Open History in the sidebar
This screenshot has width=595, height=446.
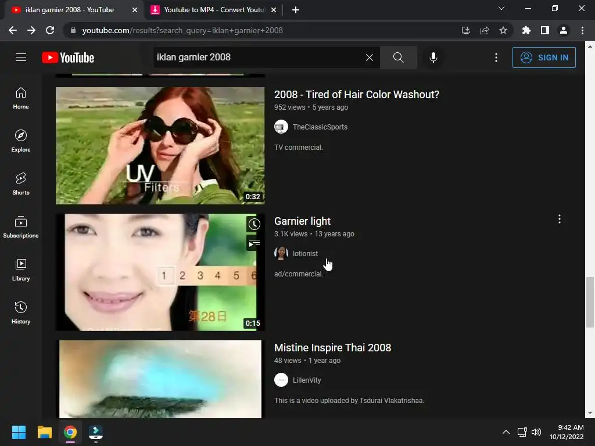click(x=21, y=313)
